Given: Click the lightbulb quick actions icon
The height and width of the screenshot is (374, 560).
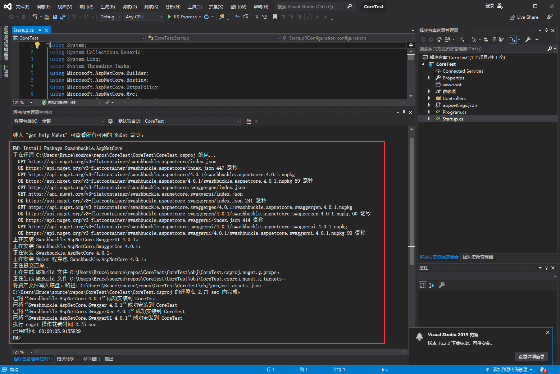Looking at the screenshot, I should (37, 45).
